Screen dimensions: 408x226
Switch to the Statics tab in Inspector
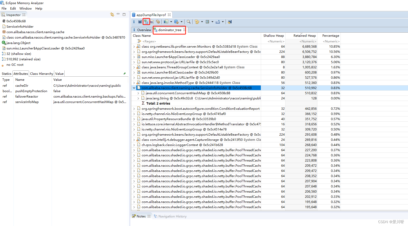[6, 74]
